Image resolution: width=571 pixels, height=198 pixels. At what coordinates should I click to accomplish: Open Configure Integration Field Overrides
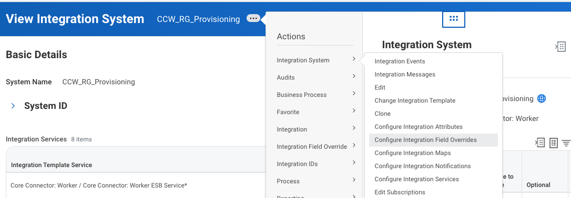tap(433, 140)
